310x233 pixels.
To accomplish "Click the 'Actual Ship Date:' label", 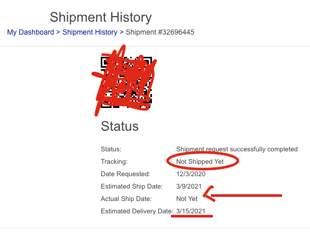I will click(x=126, y=199).
